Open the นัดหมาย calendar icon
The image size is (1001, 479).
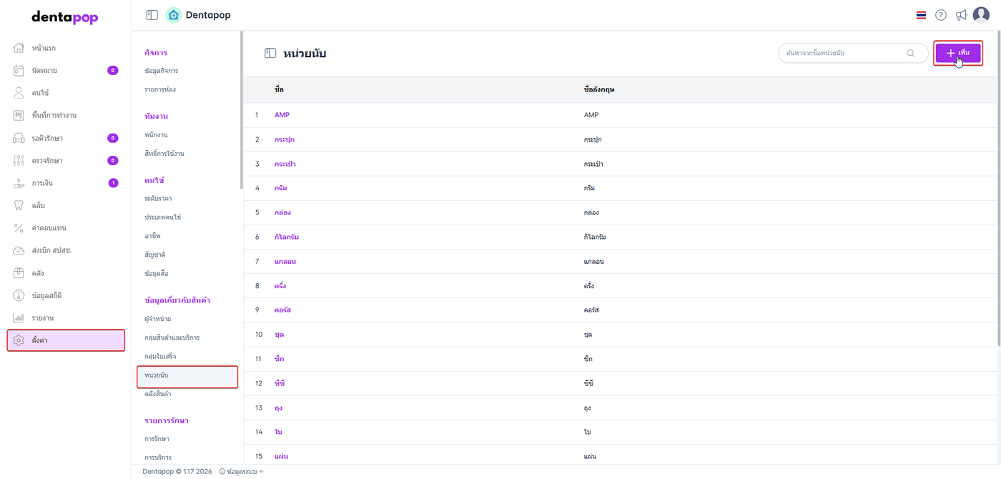pos(19,71)
